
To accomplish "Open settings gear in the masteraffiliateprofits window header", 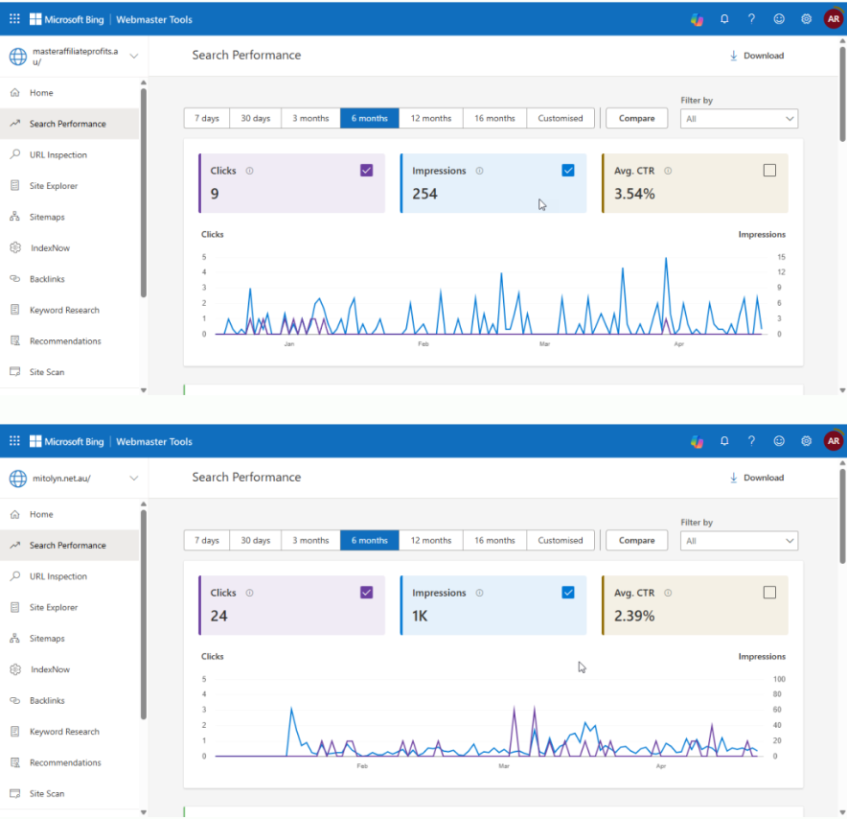I will pyautogui.click(x=806, y=19).
